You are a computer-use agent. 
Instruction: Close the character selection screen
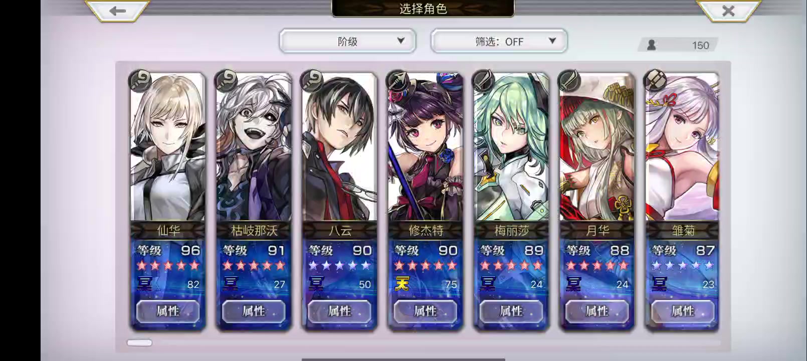click(728, 11)
